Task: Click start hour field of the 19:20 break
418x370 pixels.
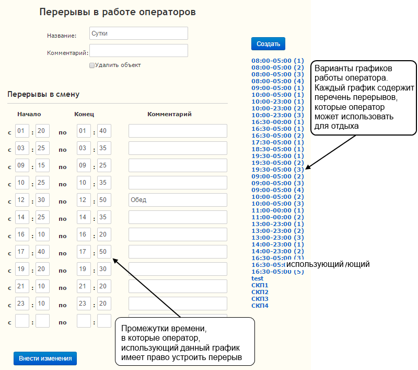Action: coord(22,269)
